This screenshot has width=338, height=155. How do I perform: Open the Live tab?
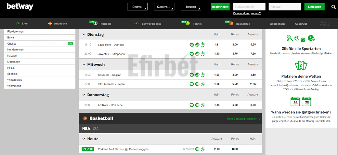(x=22, y=24)
